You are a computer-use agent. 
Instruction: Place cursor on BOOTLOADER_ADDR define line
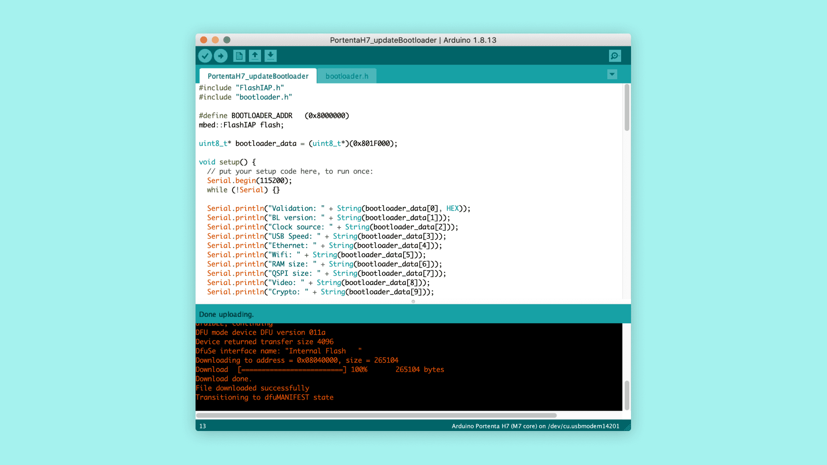pyautogui.click(x=274, y=115)
